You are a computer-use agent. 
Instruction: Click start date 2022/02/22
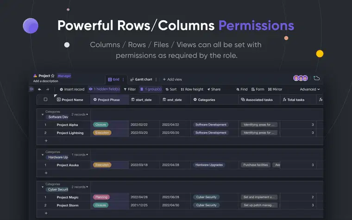(139, 125)
